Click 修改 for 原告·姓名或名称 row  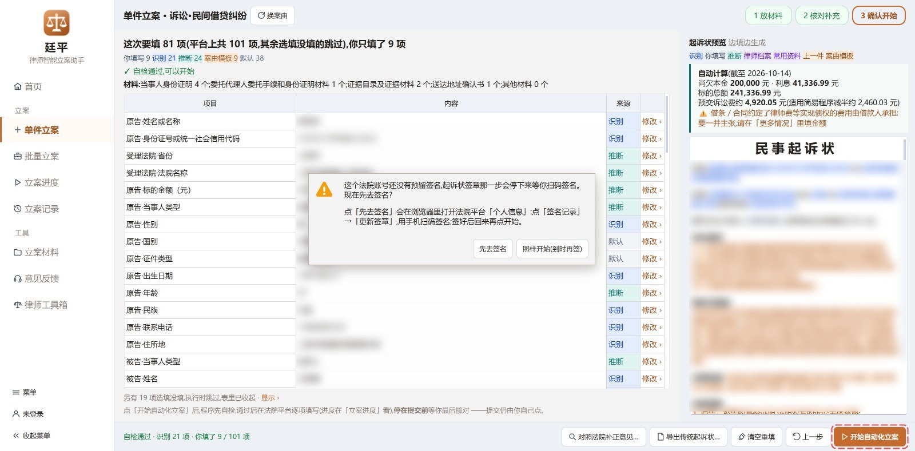tap(651, 121)
